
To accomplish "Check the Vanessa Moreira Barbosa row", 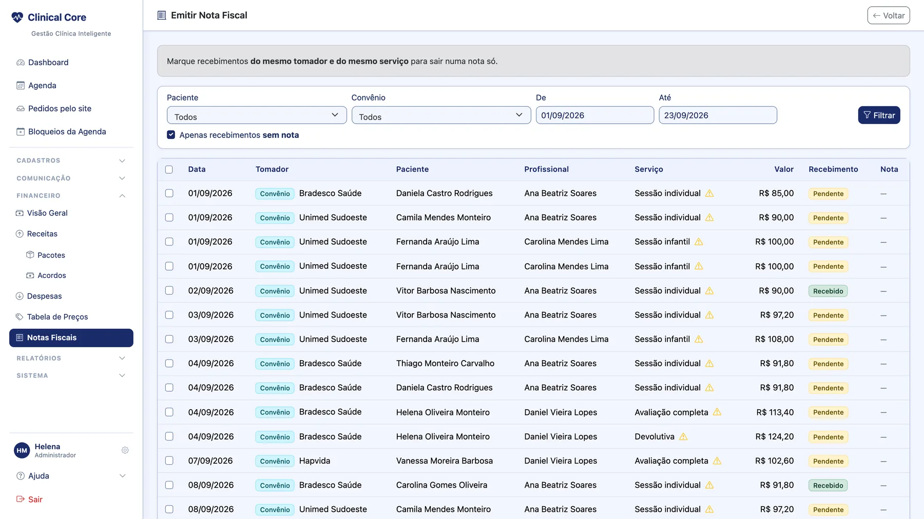I will 169,461.
